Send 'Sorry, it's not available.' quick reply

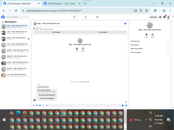click(47, 98)
